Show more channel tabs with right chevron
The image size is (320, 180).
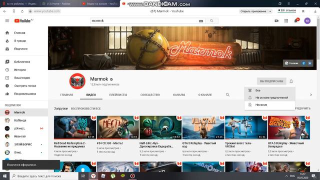311,94
